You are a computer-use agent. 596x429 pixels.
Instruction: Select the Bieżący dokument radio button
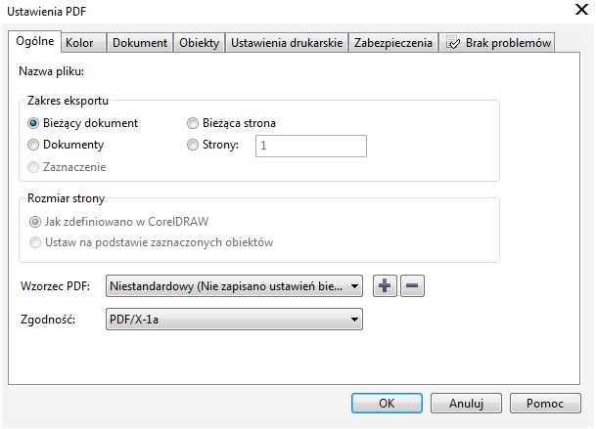point(34,123)
